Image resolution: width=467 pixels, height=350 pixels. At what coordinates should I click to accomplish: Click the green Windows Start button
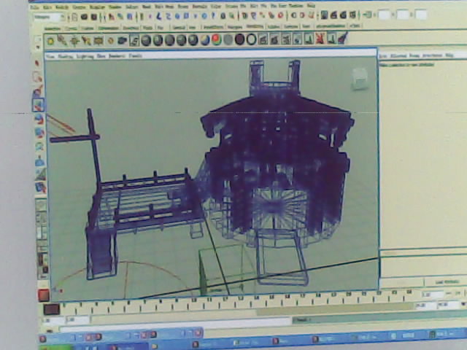tap(55, 347)
